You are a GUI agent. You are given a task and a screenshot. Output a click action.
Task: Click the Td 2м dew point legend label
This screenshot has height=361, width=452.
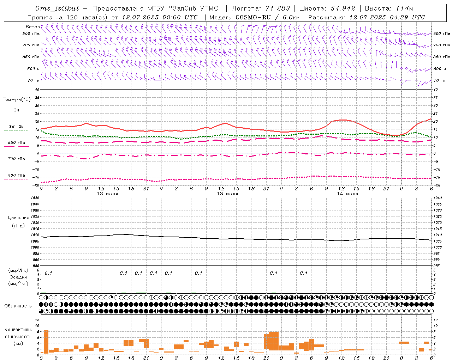point(17,126)
